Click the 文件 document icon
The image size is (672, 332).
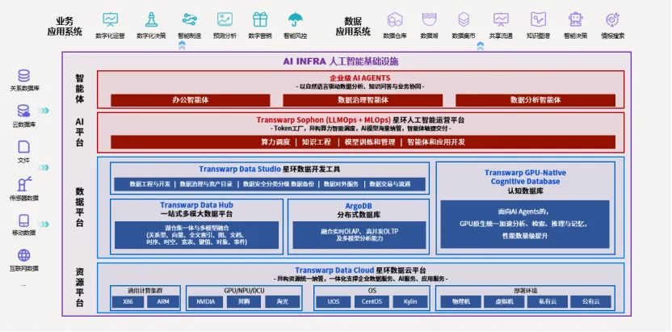click(24, 147)
